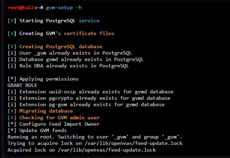Click the GRANT ROLE output text
The image size is (230, 158).
tap(22, 85)
